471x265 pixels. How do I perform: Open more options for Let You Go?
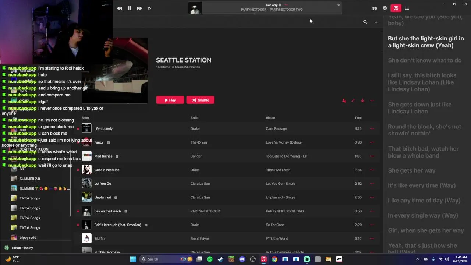tap(372, 184)
